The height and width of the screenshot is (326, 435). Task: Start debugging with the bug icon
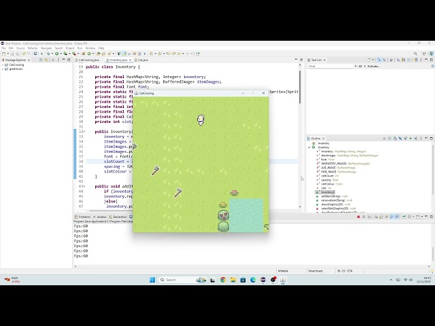coord(48,54)
